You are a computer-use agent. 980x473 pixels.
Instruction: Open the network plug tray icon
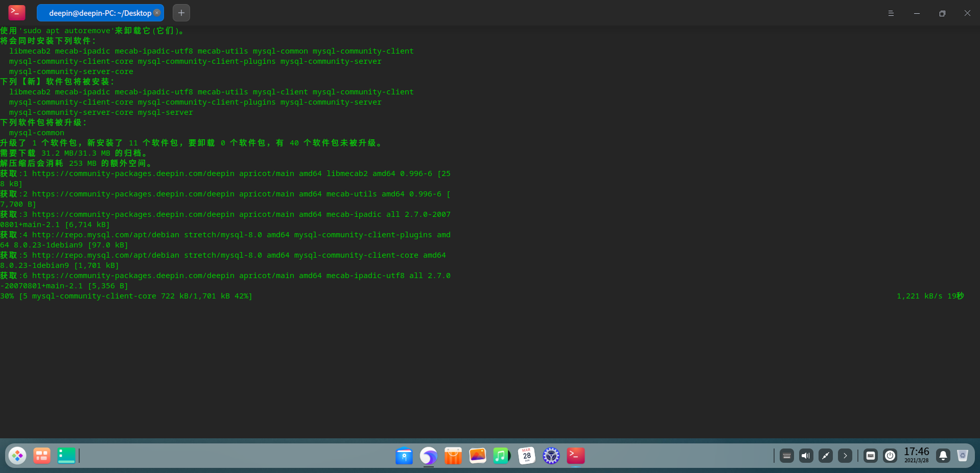[x=826, y=456]
